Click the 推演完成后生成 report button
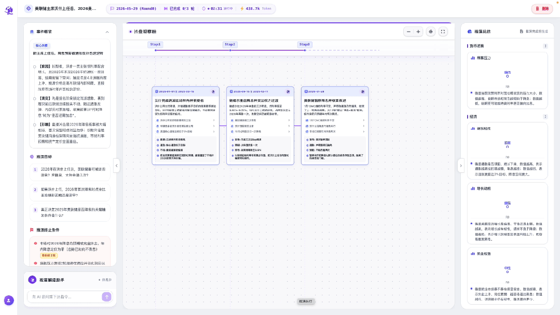The image size is (560, 315). point(534,32)
